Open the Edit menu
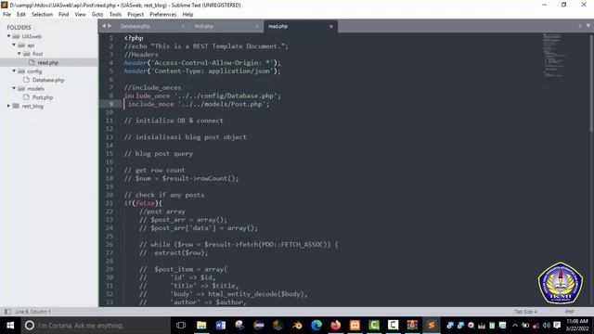 21,15
